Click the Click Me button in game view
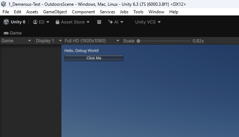This screenshot has height=137, width=239. point(94,58)
